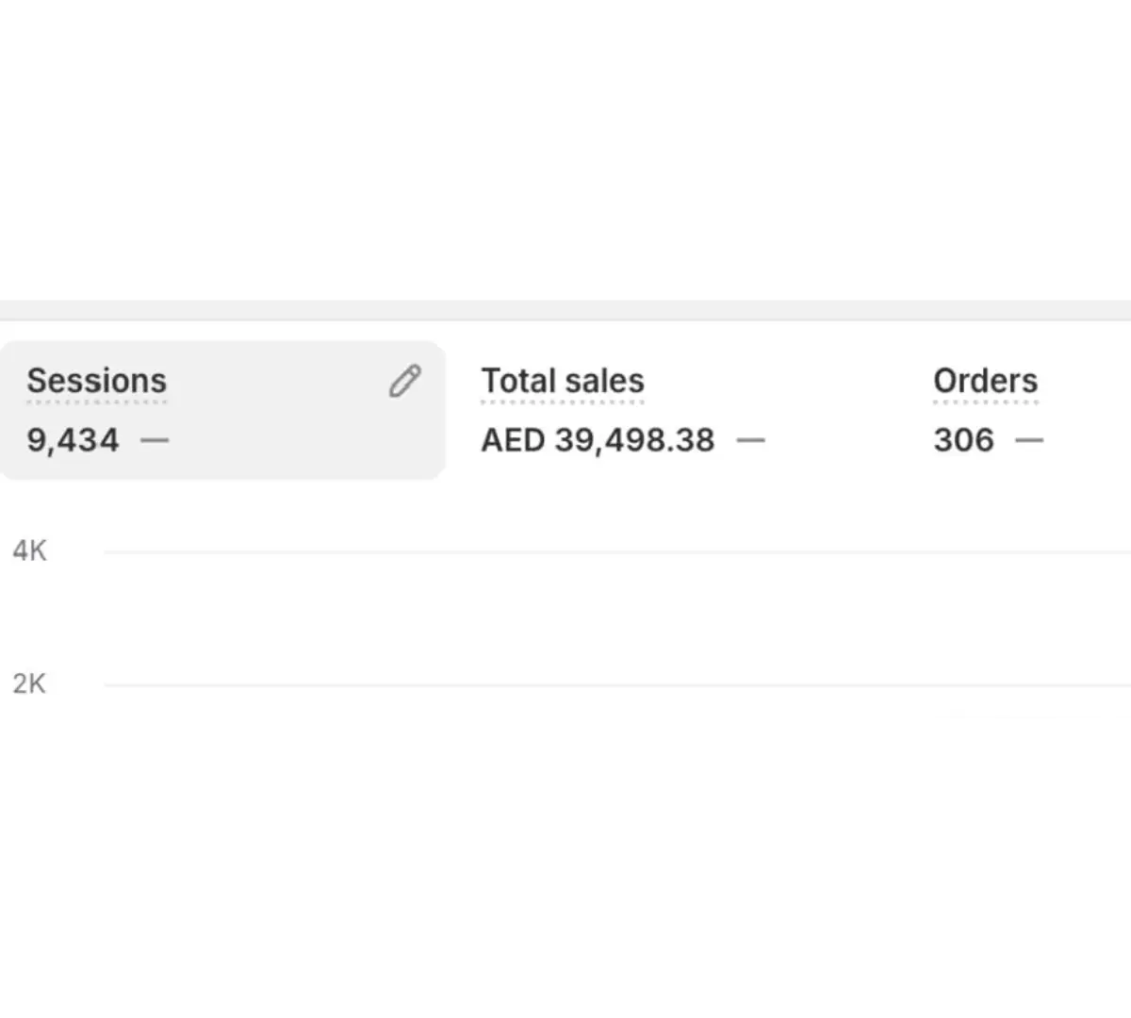Click the dash indicator next to 306
This screenshot has width=1131, height=1018.
tap(1029, 440)
